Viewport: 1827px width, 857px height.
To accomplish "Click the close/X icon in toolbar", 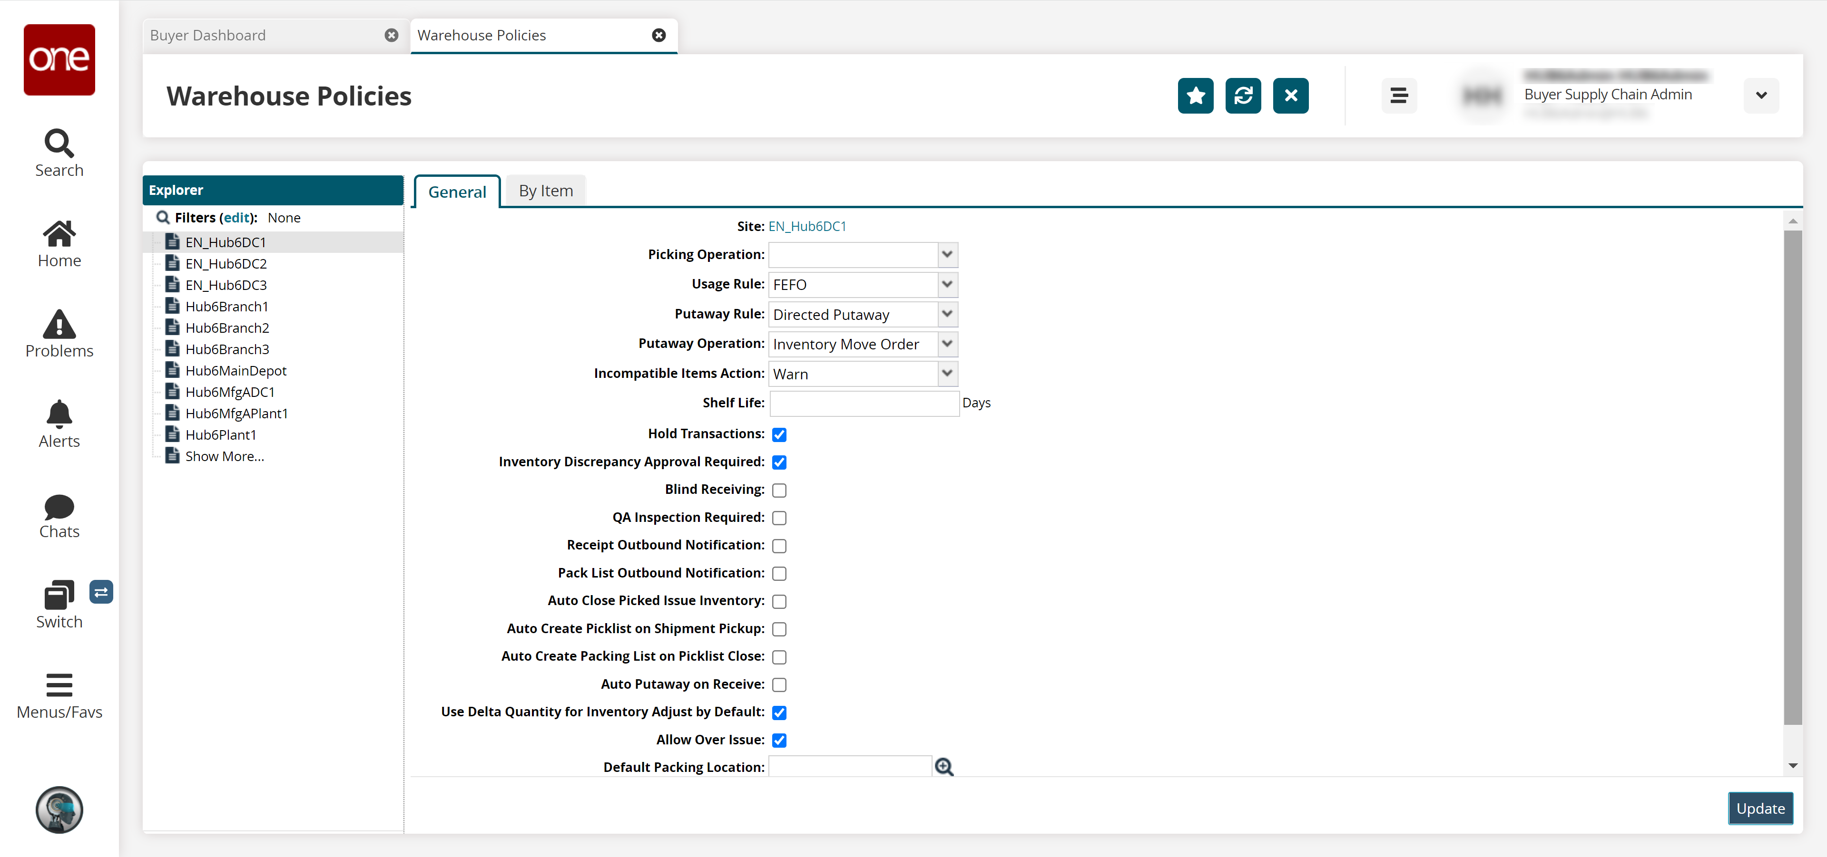I will point(1290,96).
